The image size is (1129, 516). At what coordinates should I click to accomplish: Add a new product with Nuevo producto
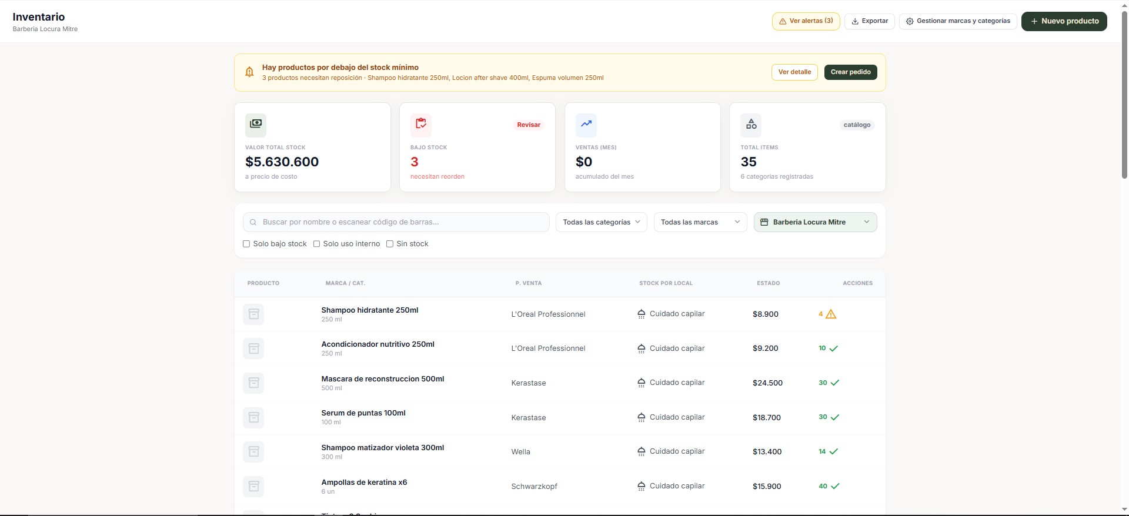click(1064, 21)
